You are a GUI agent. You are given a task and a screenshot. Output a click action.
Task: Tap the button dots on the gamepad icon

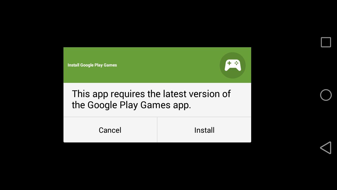pos(236,63)
